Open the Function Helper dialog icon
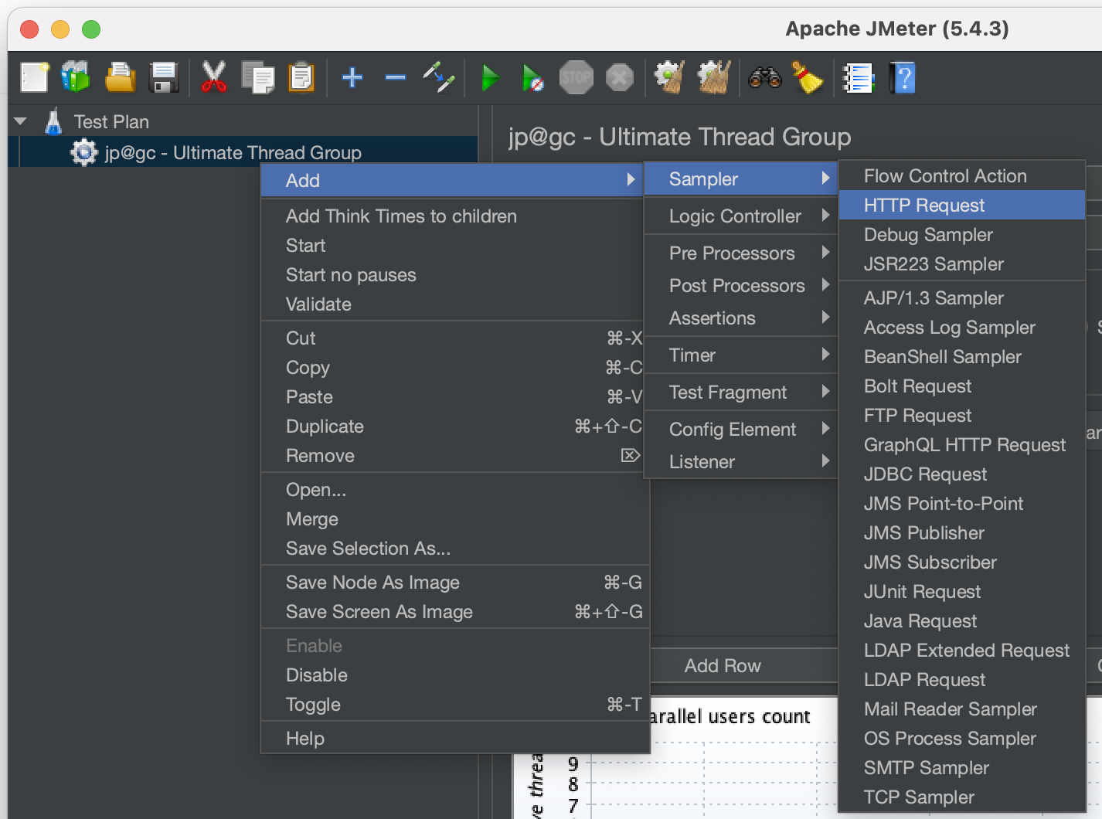The width and height of the screenshot is (1102, 819). pyautogui.click(x=858, y=78)
